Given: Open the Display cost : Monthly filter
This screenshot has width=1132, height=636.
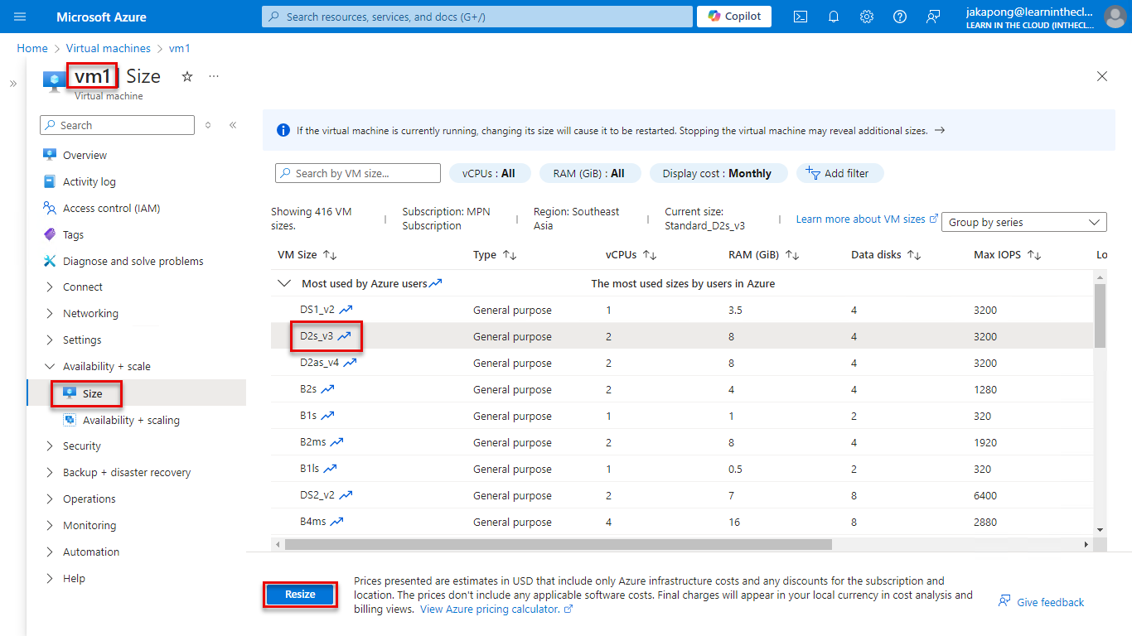Looking at the screenshot, I should click(717, 173).
